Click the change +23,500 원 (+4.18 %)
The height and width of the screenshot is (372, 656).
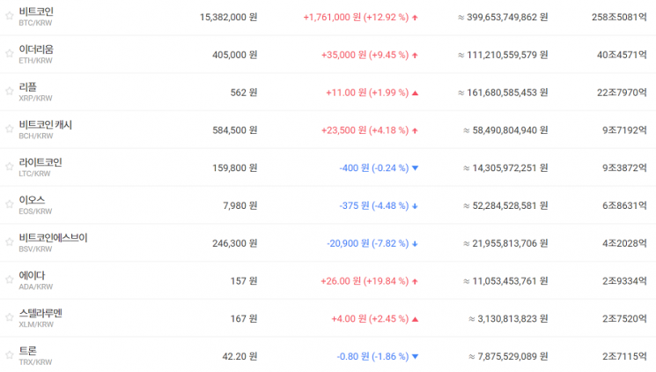[x=365, y=130]
